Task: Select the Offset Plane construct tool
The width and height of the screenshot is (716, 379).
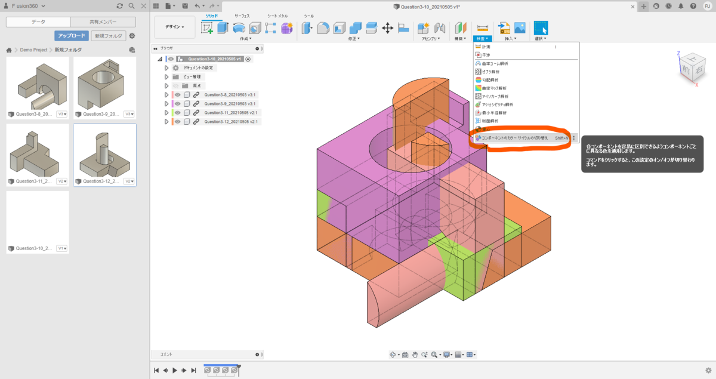Action: point(460,27)
